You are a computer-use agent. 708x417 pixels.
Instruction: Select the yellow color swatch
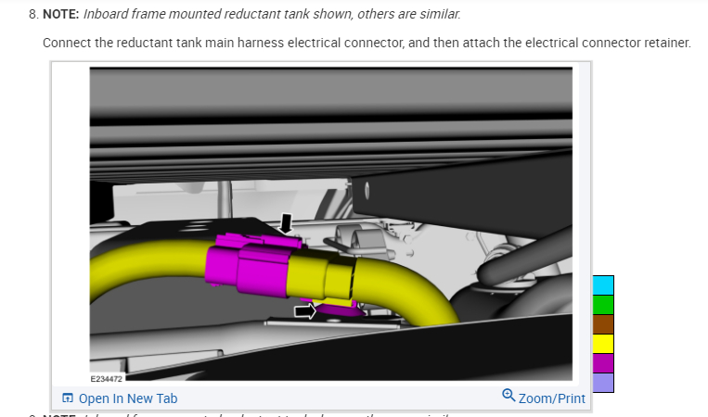point(603,344)
